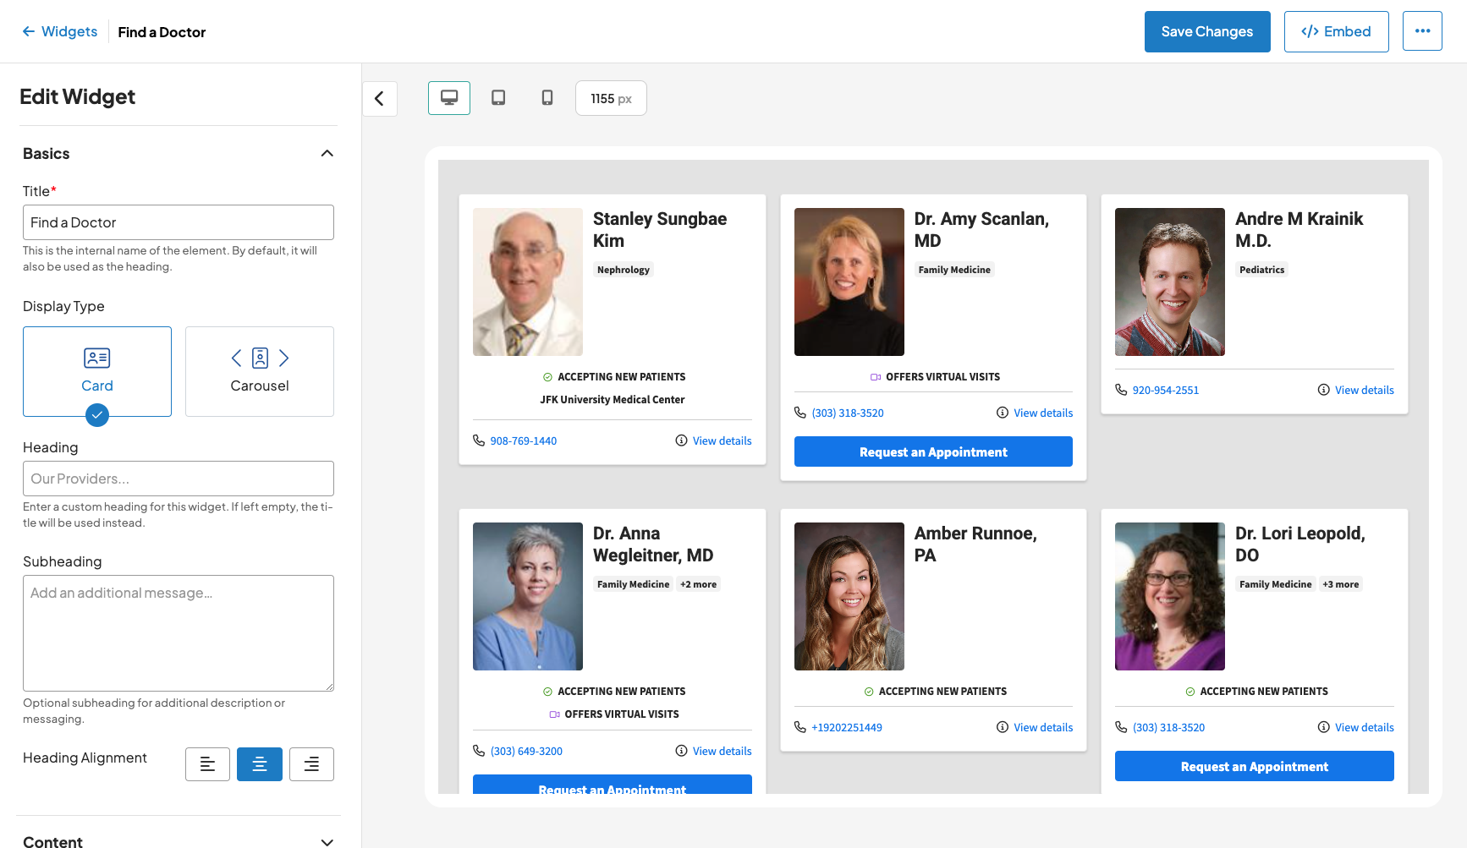1467x848 pixels.
Task: Switch preview to desktop view
Action: (x=449, y=98)
